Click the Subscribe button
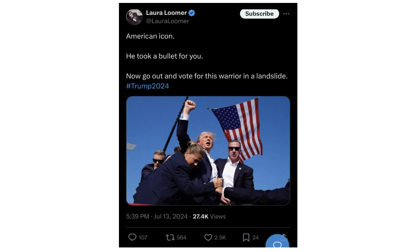This screenshot has height=252, width=415. tap(259, 14)
